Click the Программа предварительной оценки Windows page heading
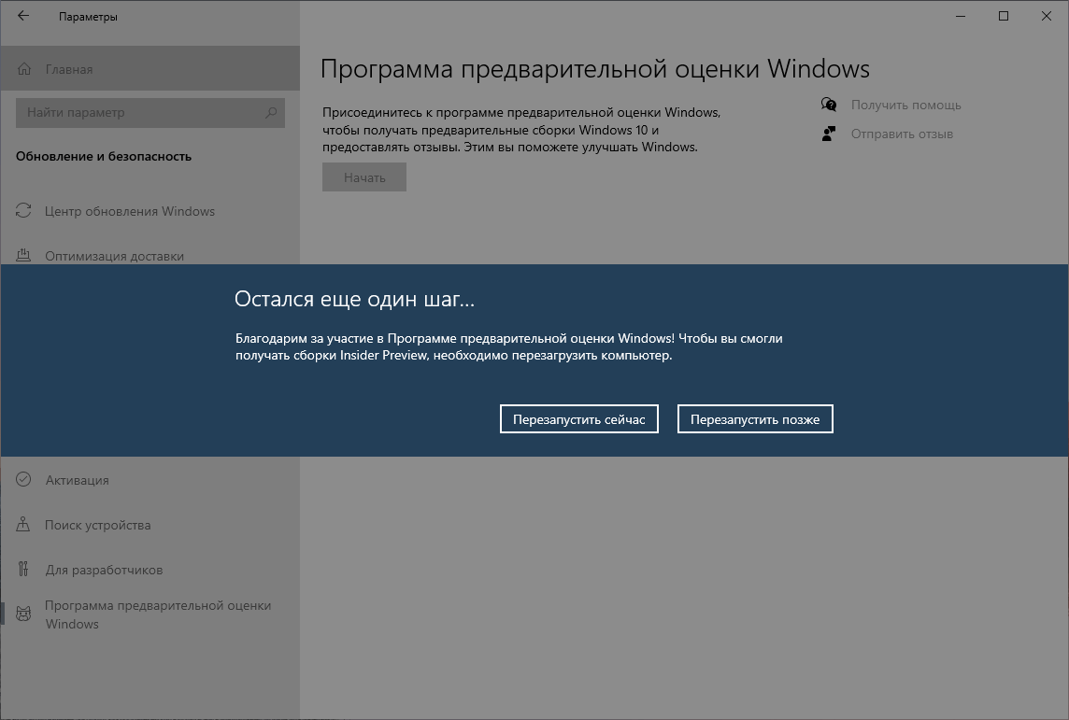Image resolution: width=1069 pixels, height=720 pixels. click(x=595, y=69)
